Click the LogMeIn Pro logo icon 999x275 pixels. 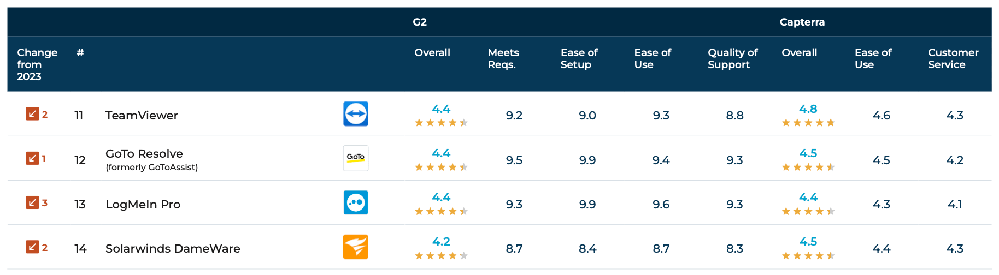coord(356,202)
